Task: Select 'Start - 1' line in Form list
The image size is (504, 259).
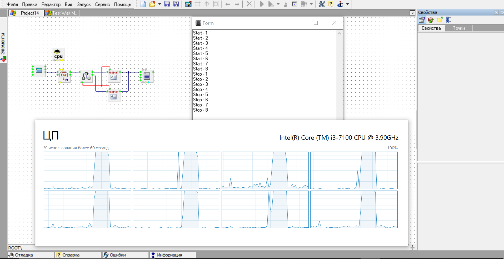Action: coord(201,33)
